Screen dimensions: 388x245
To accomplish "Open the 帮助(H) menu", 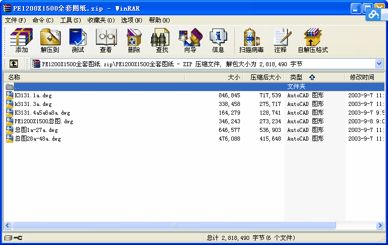I will [x=159, y=20].
